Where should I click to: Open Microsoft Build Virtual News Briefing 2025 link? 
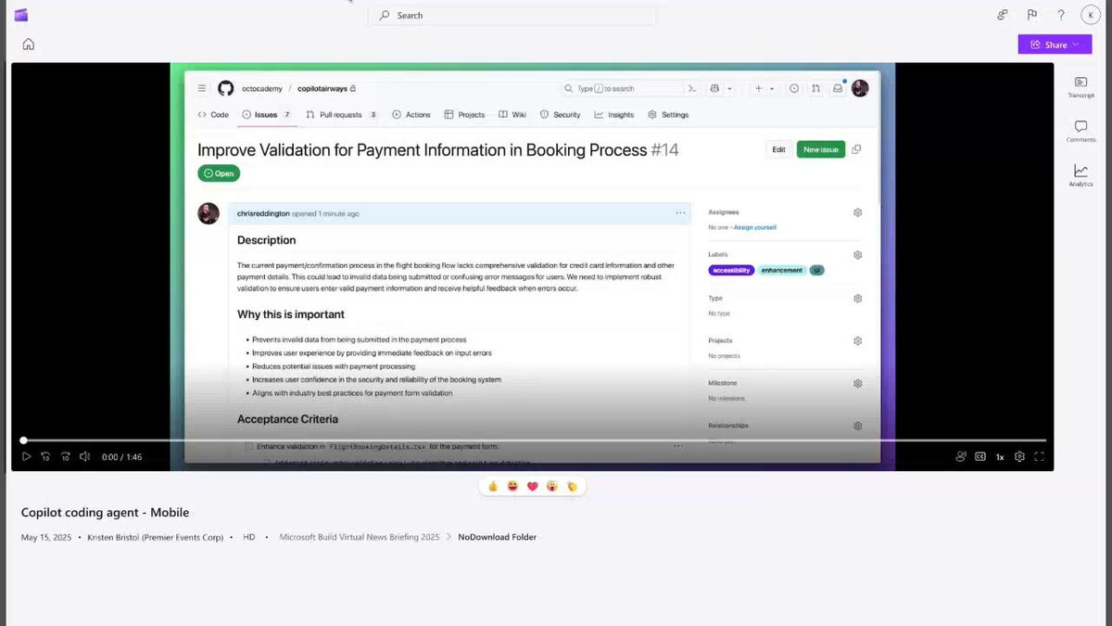pos(360,537)
